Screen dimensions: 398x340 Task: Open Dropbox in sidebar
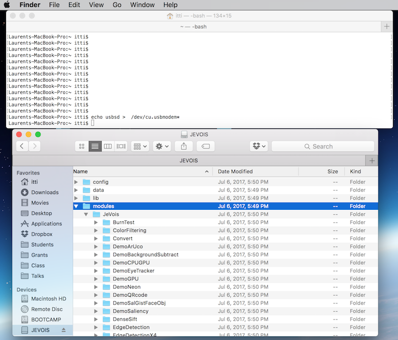[x=42, y=234]
